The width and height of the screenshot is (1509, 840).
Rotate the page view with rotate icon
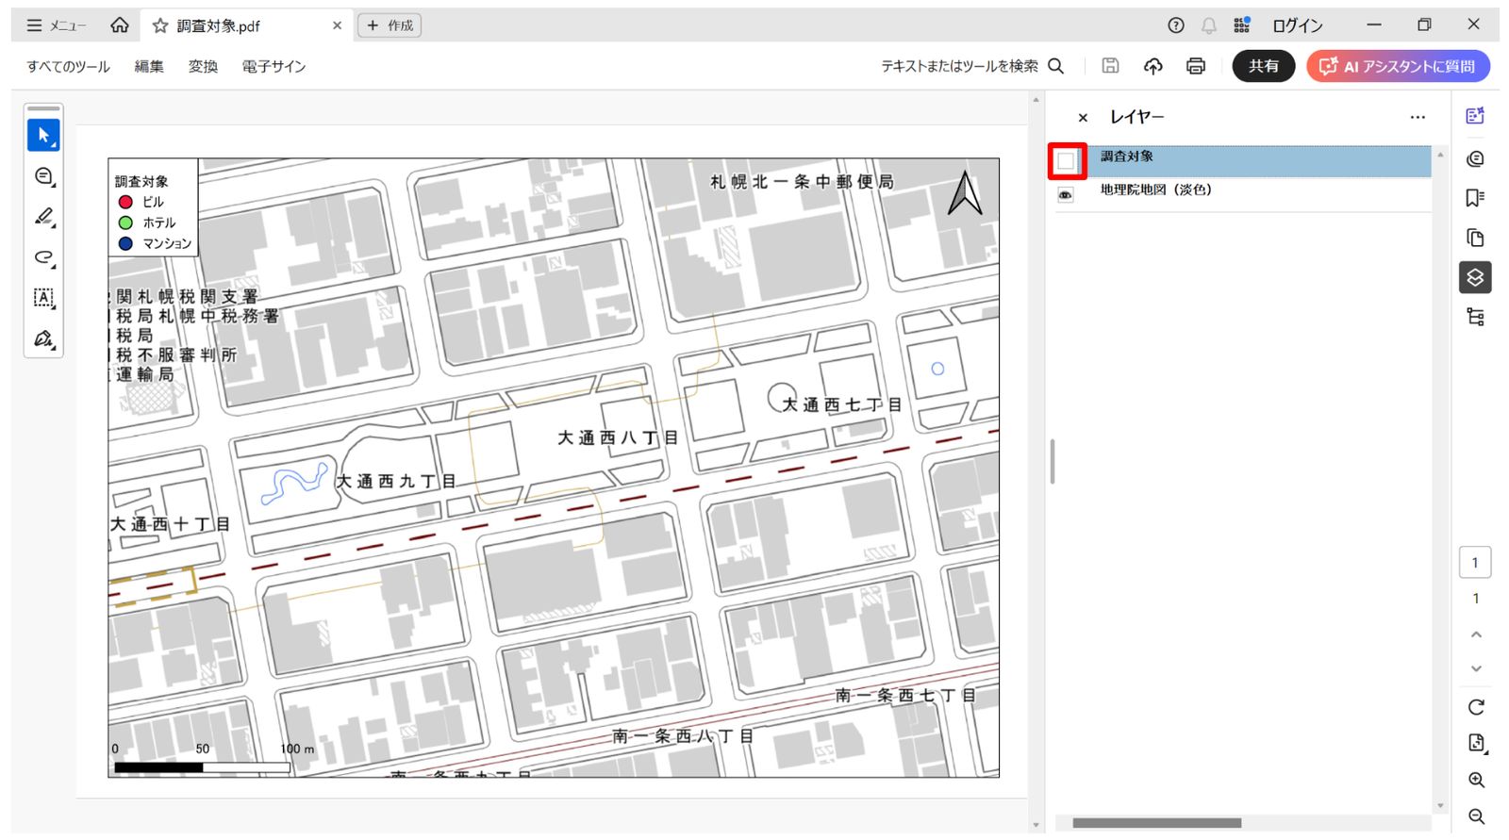[1476, 707]
